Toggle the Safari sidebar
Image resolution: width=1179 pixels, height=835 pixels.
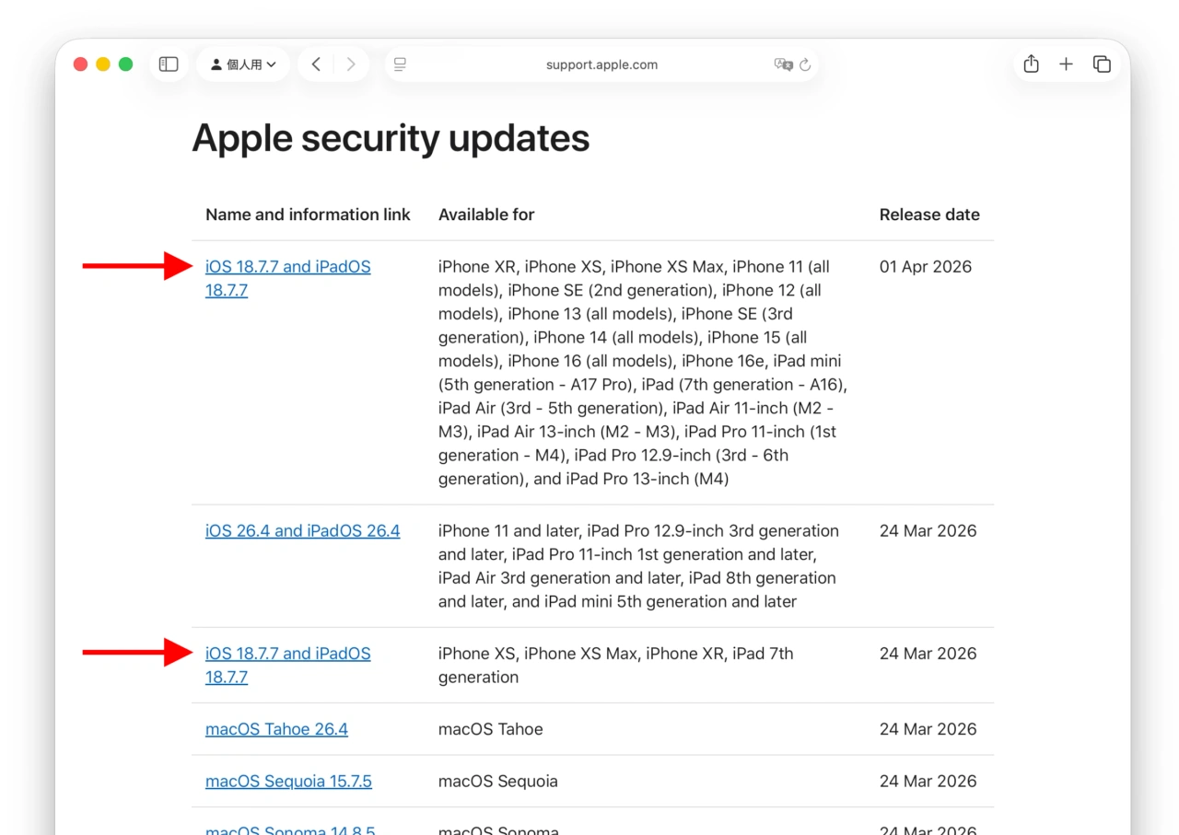point(169,64)
